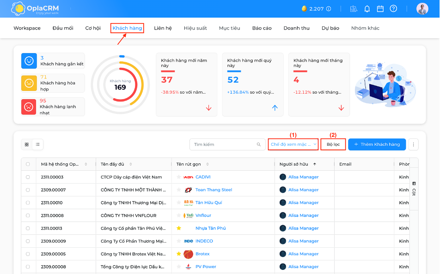Click the yellow neutral face icon
This screenshot has height=274, width=440.
tap(29, 83)
